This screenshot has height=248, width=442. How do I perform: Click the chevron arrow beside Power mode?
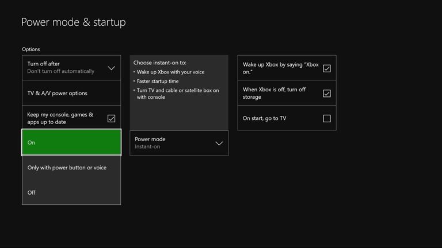pos(219,143)
